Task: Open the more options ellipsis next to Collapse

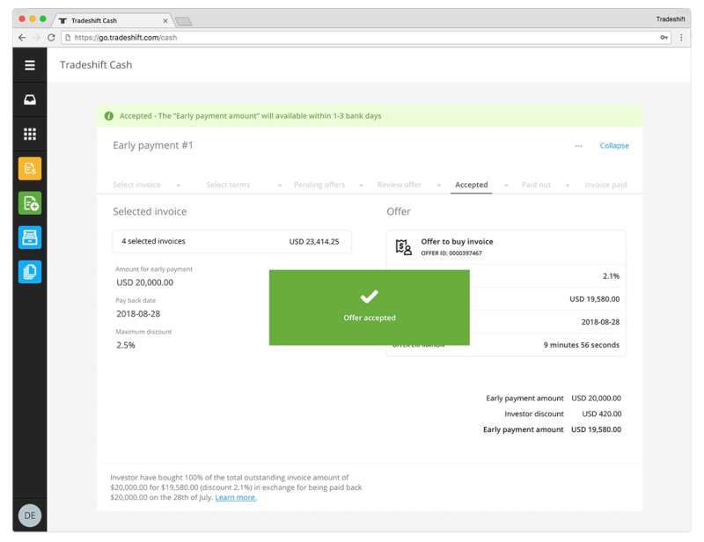Action: coord(578,146)
